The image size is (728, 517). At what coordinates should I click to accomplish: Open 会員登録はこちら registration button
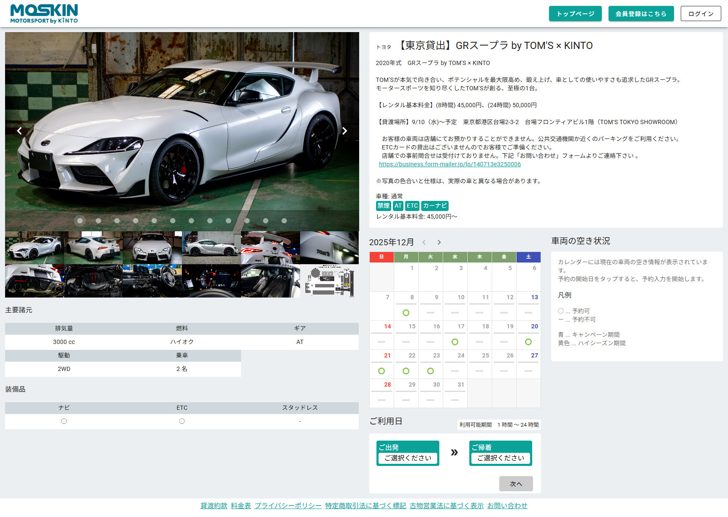tap(641, 14)
